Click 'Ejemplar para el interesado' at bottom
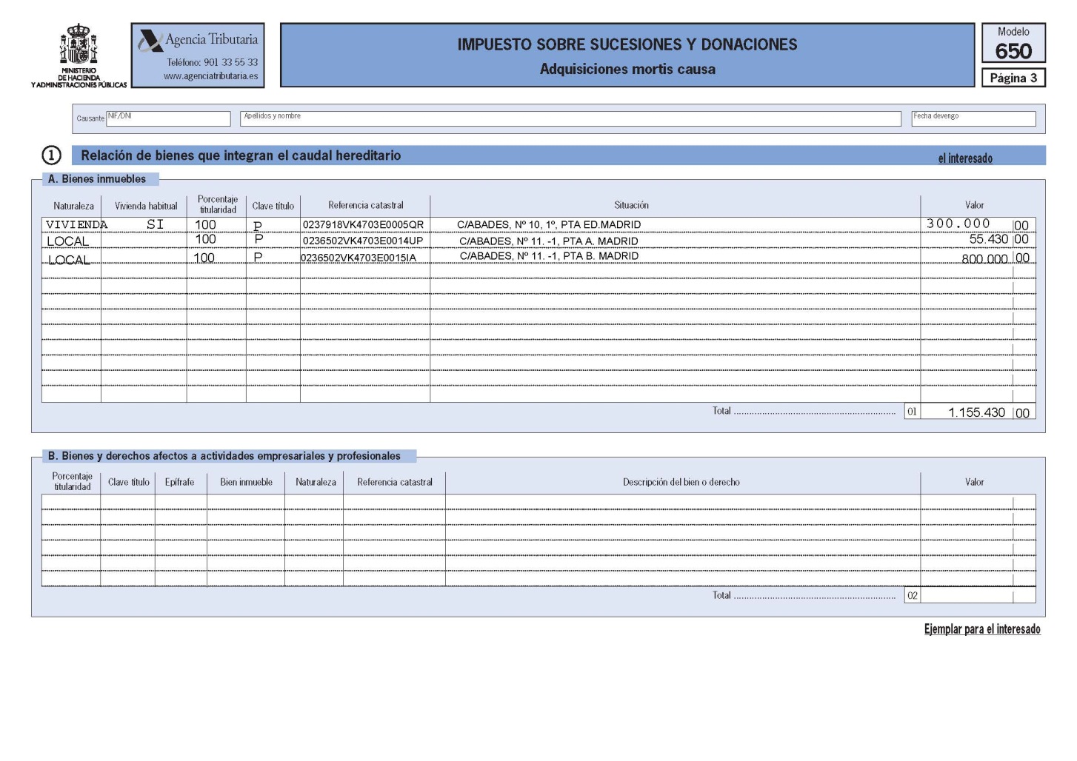Screen dimensions: 1077x761 981,629
